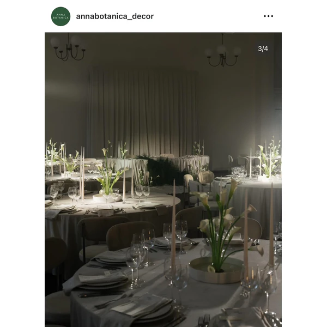Click the forks at the bottom edge of the photo
The height and width of the screenshot is (327, 327).
(204, 320)
